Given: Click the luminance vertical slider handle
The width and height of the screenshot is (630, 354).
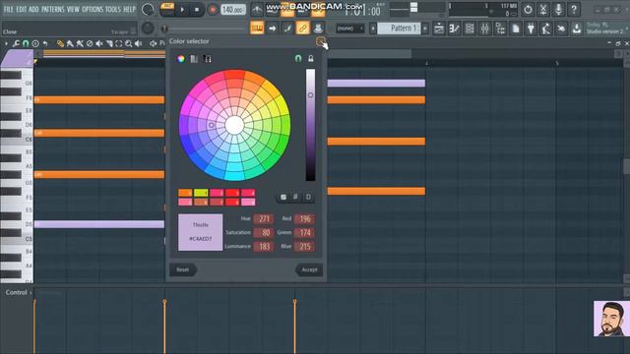Looking at the screenshot, I should [x=310, y=95].
